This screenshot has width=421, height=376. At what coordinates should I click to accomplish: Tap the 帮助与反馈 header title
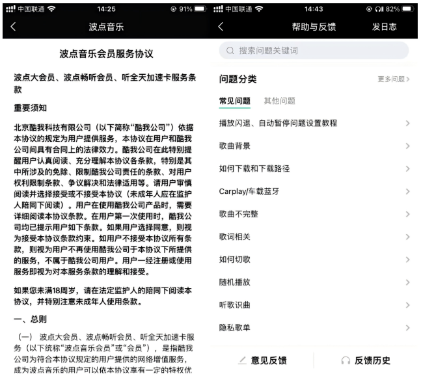(x=314, y=27)
